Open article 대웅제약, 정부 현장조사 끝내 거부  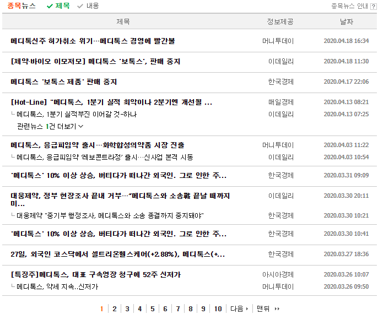click(120, 199)
